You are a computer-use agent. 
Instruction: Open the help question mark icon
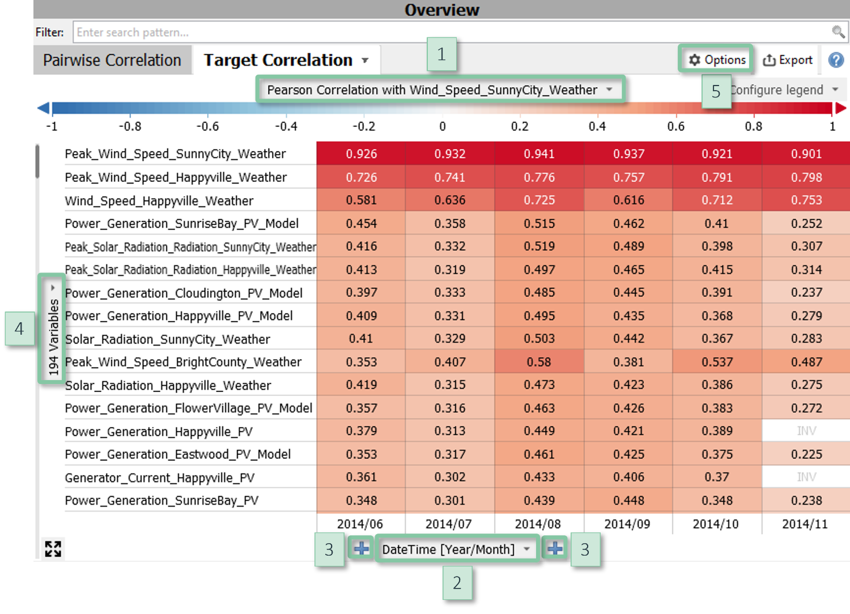836,60
